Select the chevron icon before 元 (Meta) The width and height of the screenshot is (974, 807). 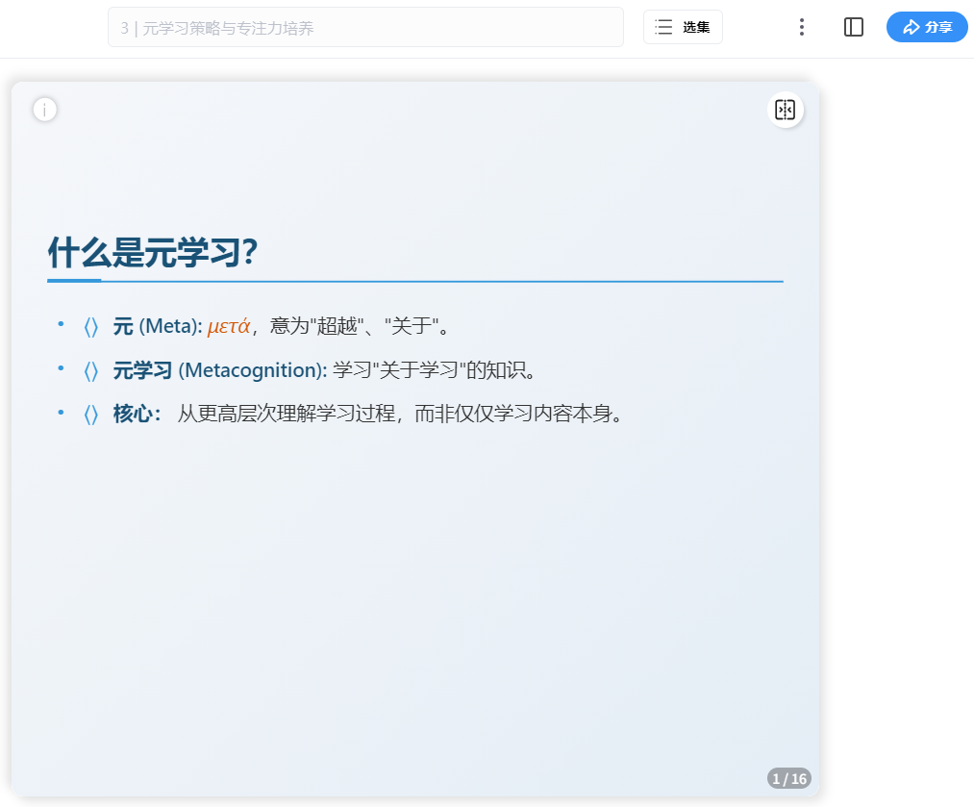[91, 326]
